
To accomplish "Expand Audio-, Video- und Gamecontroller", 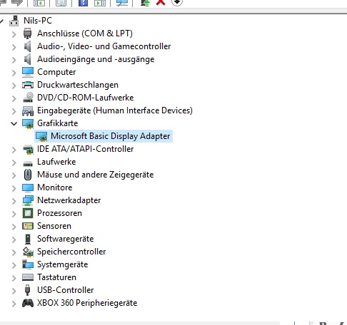I will [14, 47].
